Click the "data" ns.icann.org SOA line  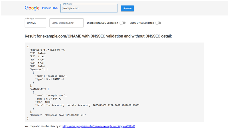point(87,105)
